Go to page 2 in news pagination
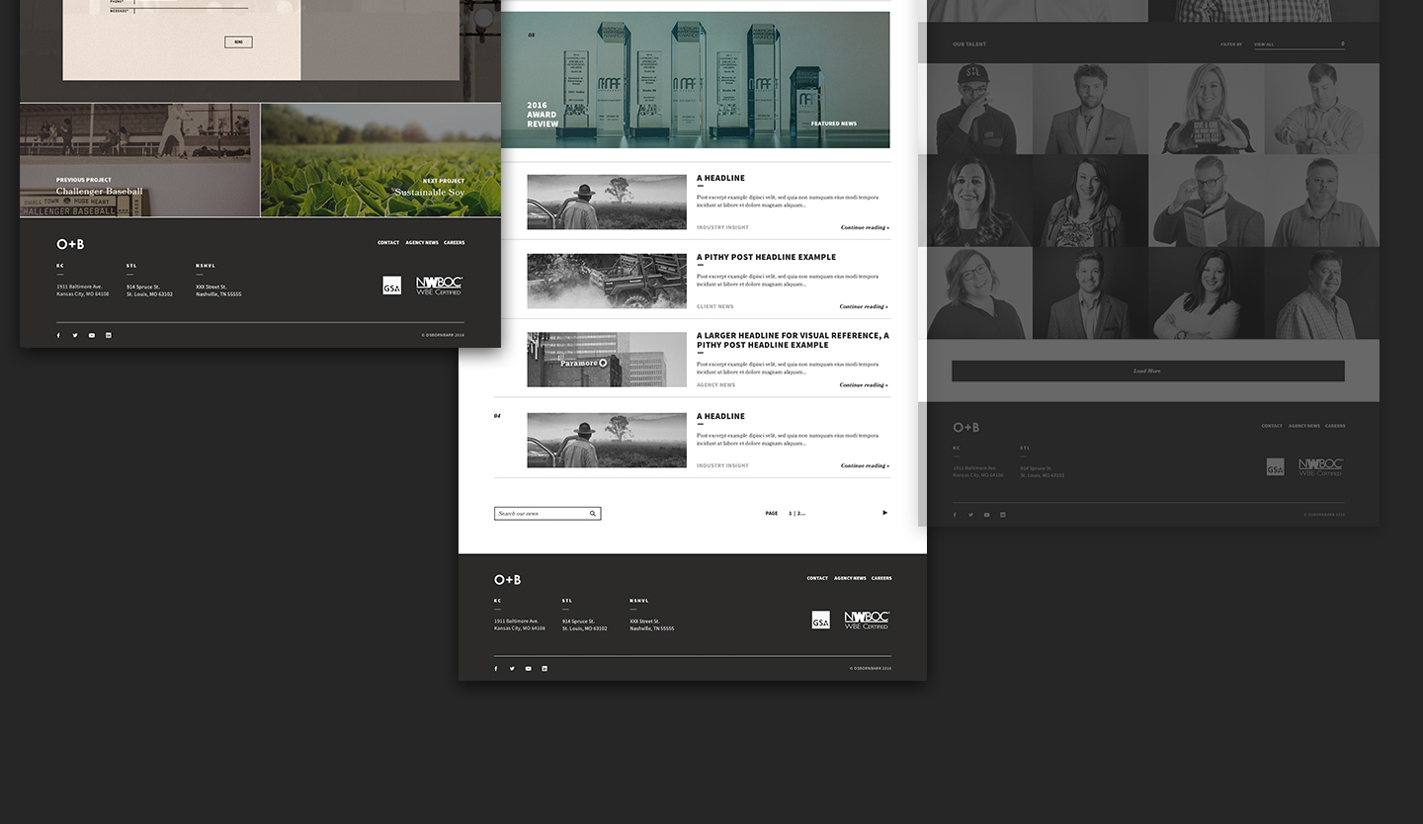Viewport: 1423px width, 824px height. [798, 514]
